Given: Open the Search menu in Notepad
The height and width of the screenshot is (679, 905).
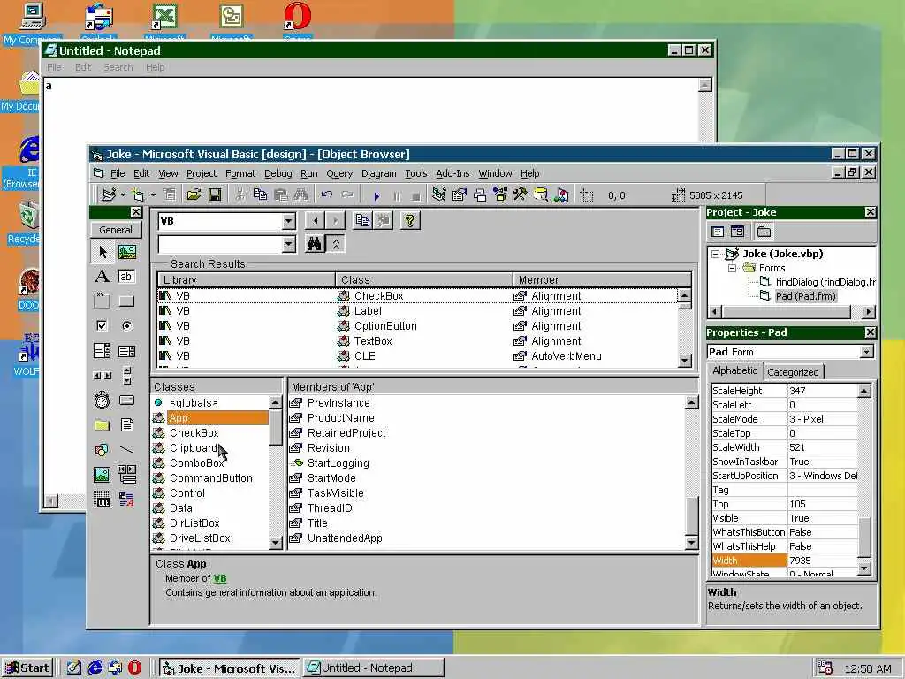Looking at the screenshot, I should click(118, 67).
